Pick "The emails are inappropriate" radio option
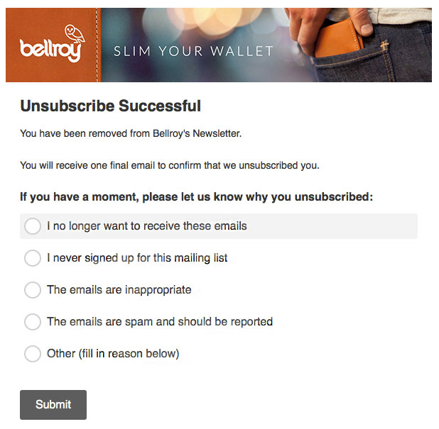Image resolution: width=439 pixels, height=429 pixels. pos(33,290)
